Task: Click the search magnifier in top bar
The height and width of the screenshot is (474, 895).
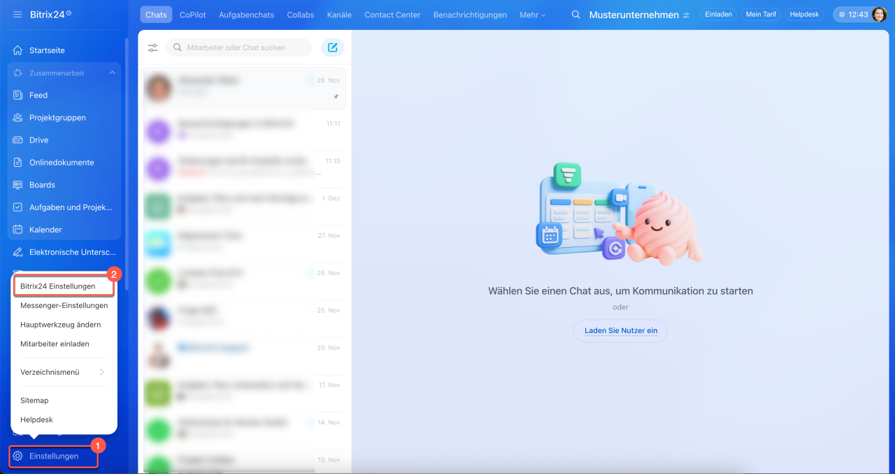Action: tap(576, 15)
